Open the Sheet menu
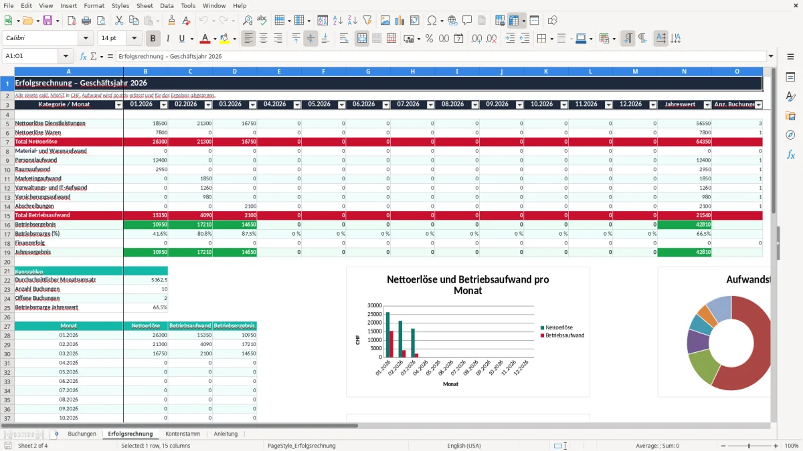The width and height of the screenshot is (803, 451). pyautogui.click(x=145, y=5)
